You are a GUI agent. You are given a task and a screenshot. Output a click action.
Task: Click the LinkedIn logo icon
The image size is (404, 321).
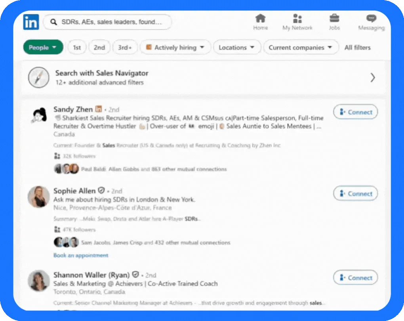pos(31,22)
